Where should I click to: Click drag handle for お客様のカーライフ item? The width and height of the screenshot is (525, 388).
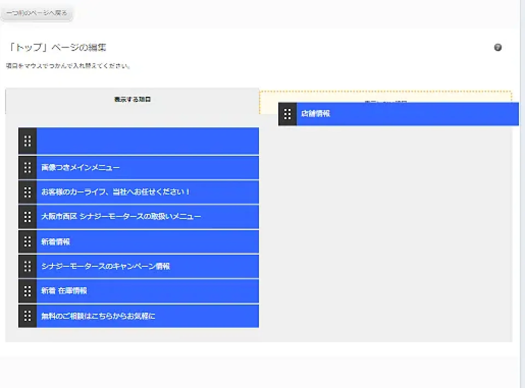pyautogui.click(x=27, y=192)
